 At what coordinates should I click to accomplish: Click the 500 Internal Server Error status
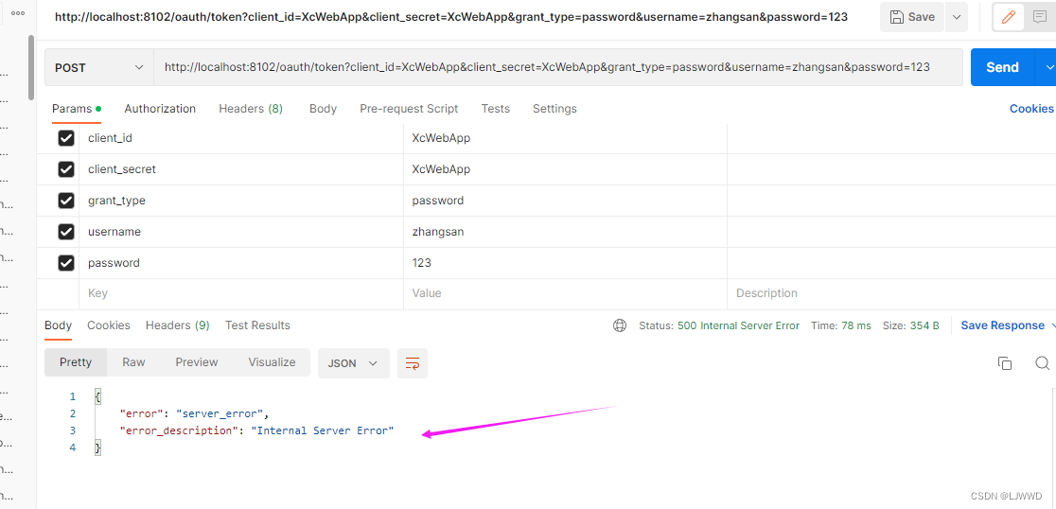click(x=738, y=325)
